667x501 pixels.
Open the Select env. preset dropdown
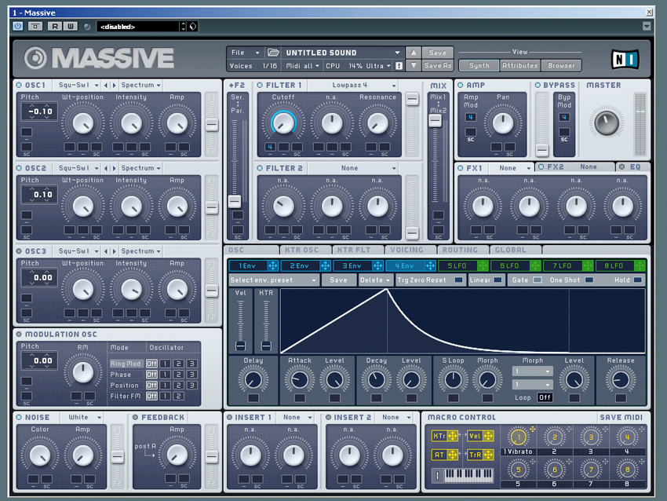(x=274, y=280)
